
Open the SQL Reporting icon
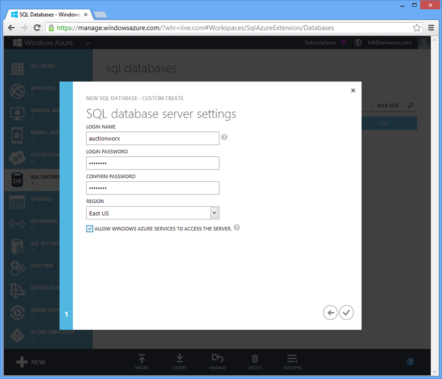(x=17, y=246)
